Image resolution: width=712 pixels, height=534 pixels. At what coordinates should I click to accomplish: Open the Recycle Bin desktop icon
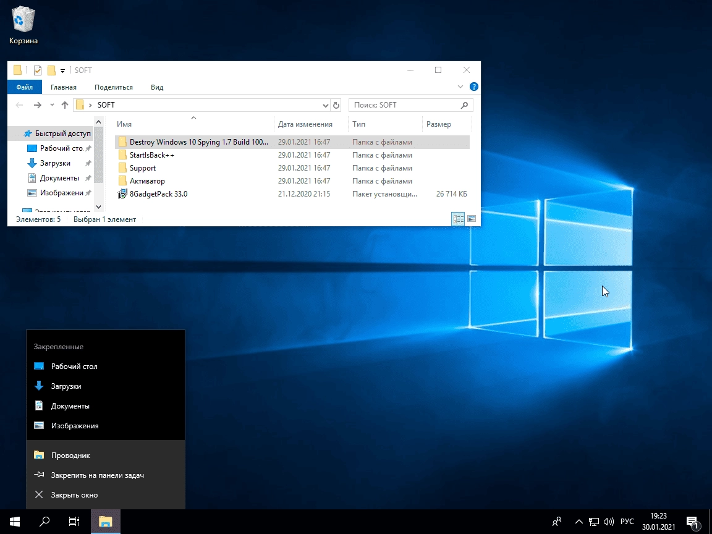(23, 25)
